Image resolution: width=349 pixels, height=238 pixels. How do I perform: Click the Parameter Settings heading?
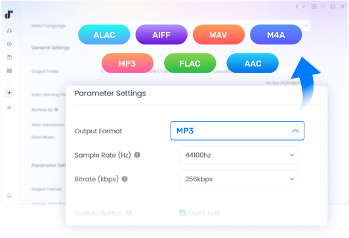(x=110, y=93)
